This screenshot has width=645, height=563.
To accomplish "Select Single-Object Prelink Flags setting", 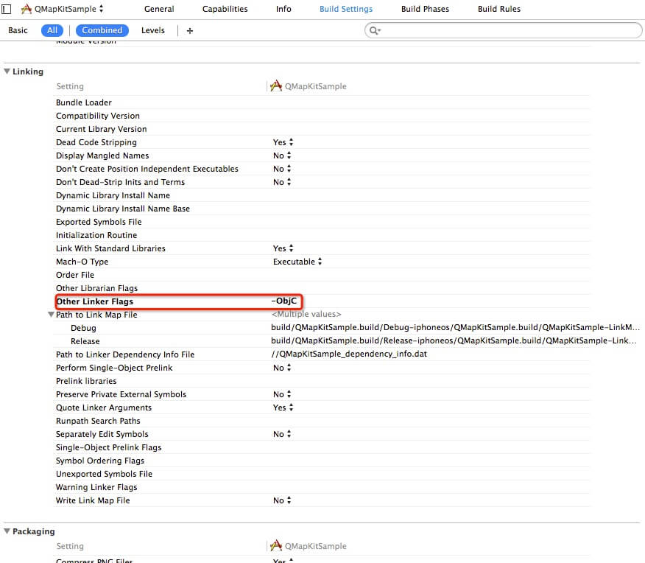I will (108, 447).
